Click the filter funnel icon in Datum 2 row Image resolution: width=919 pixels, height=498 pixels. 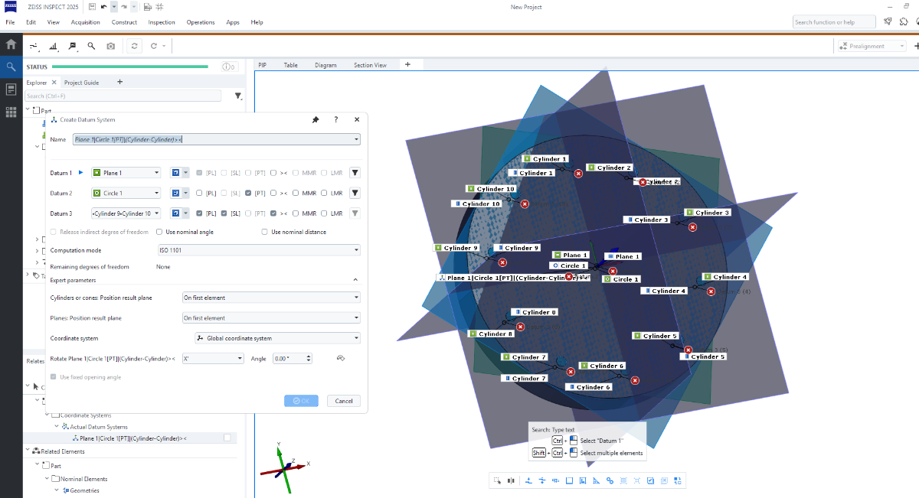pyautogui.click(x=355, y=193)
